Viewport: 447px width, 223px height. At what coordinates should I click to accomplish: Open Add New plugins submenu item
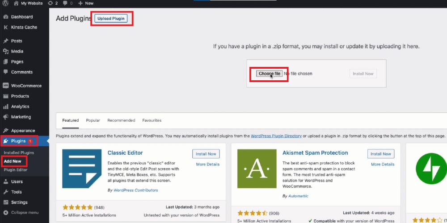point(13,161)
